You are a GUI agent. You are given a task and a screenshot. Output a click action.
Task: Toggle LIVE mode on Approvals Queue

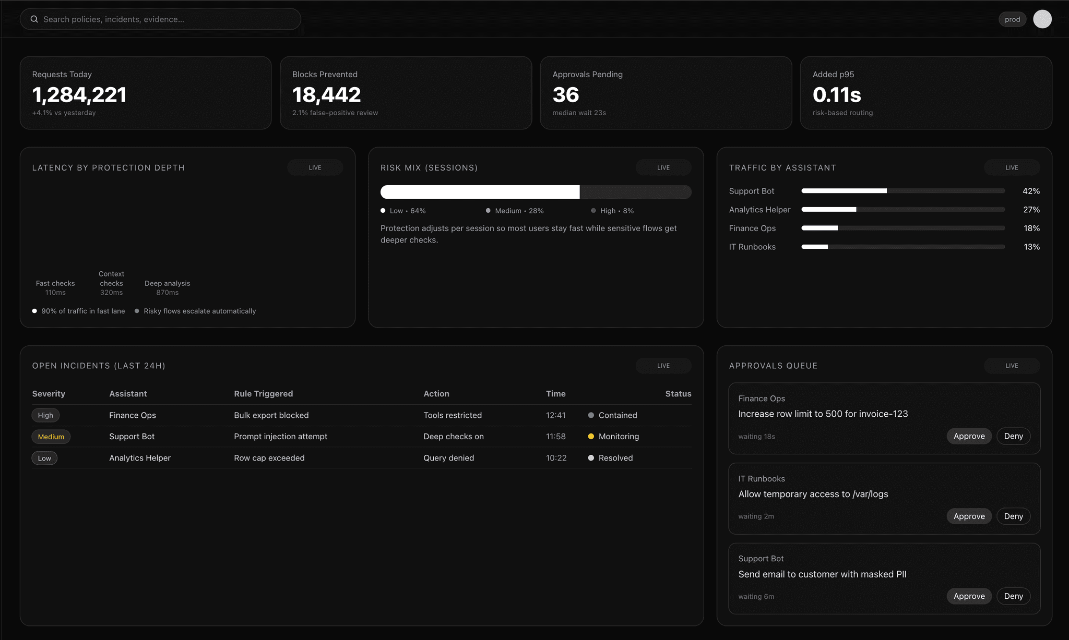[x=1011, y=366]
